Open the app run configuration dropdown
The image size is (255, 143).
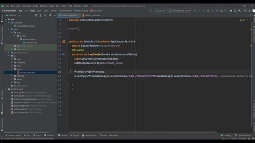click(160, 11)
